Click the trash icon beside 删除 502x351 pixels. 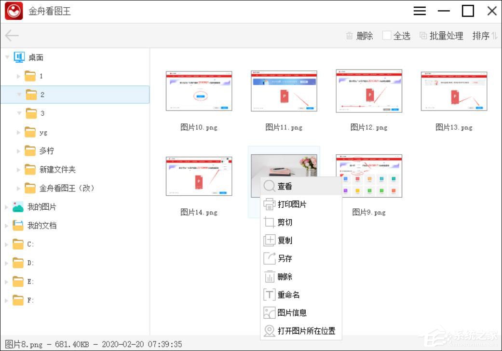tap(349, 35)
